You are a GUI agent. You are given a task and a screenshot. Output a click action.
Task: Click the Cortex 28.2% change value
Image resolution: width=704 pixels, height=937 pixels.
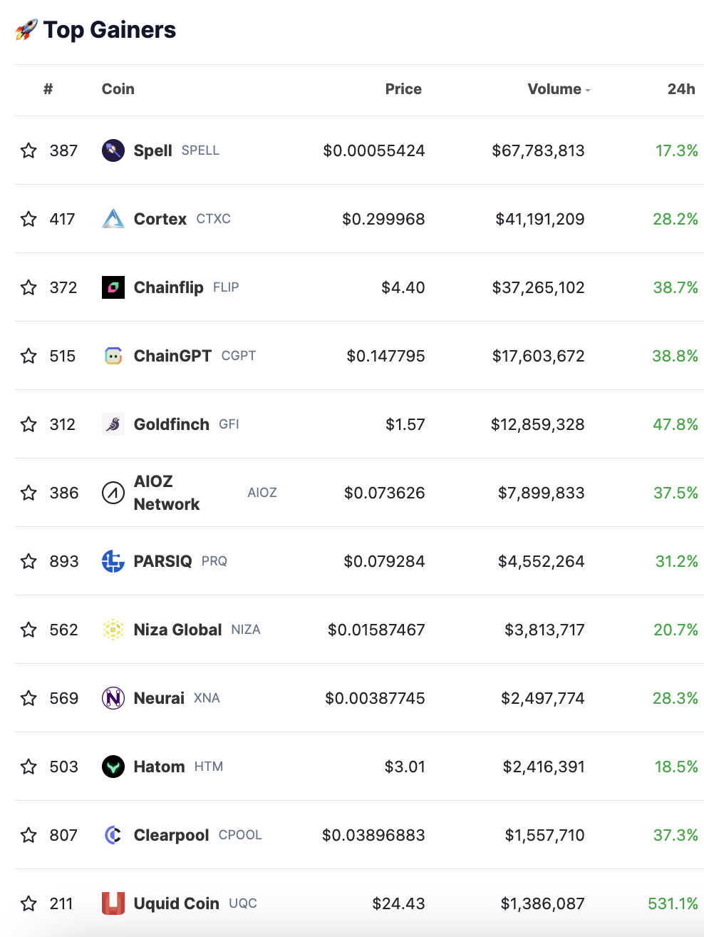pos(675,219)
